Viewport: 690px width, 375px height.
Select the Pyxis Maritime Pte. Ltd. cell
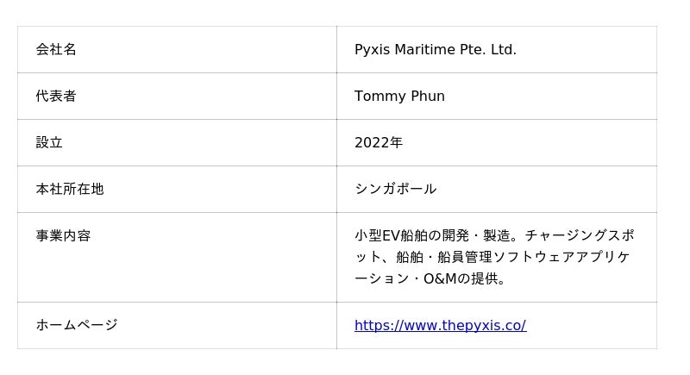[496, 49]
